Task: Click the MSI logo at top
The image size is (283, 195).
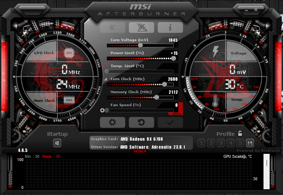Action: point(141,7)
